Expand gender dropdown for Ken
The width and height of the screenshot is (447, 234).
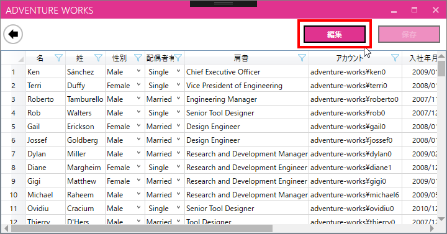pyautogui.click(x=139, y=71)
